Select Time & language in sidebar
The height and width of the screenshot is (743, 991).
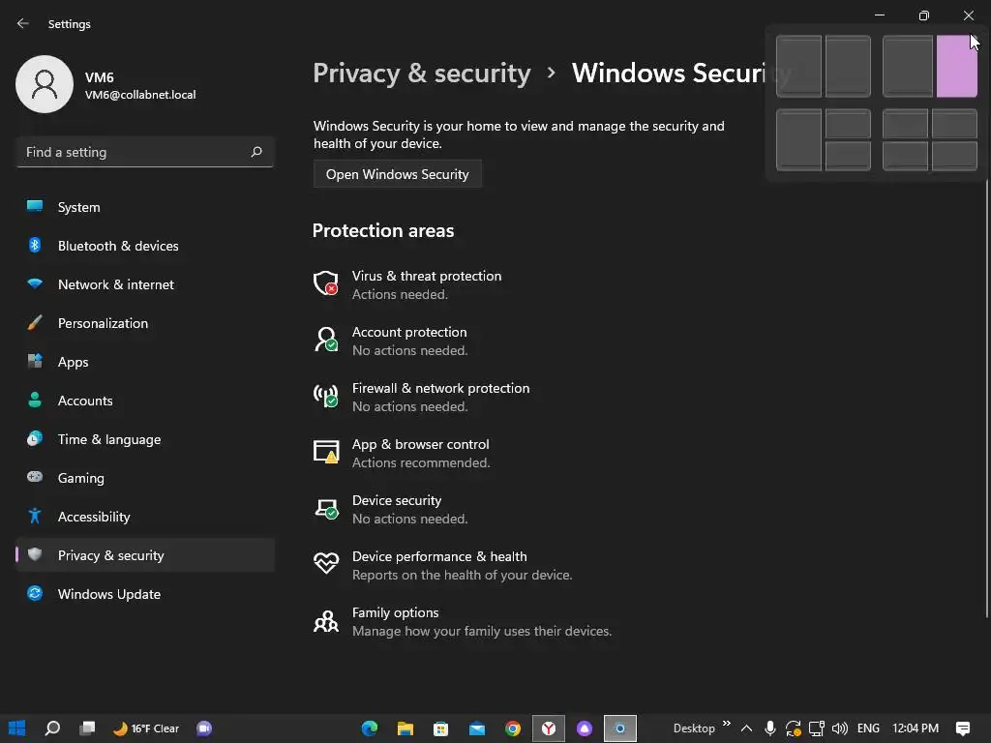click(x=145, y=439)
